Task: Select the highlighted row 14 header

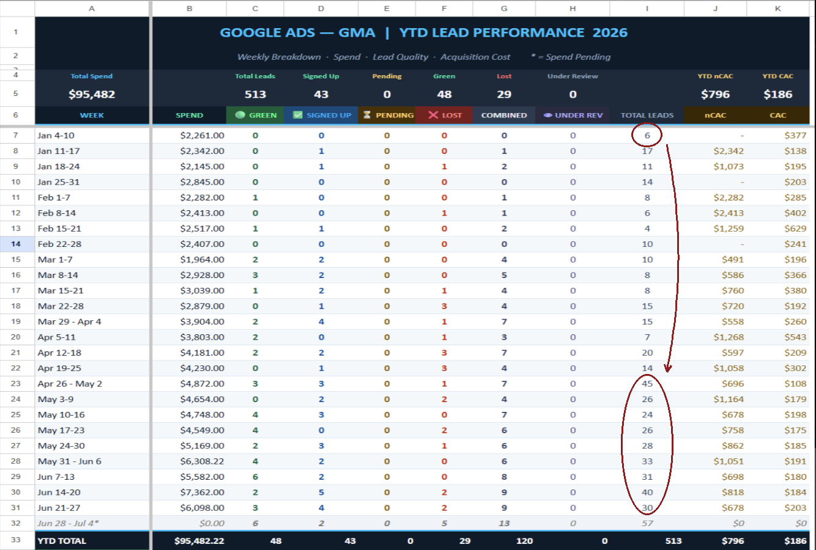Action: pyautogui.click(x=16, y=244)
